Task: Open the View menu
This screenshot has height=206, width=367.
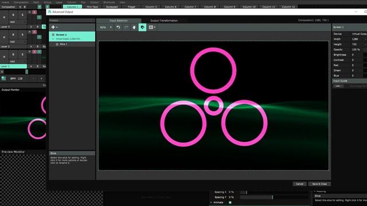Action: [122, 2]
